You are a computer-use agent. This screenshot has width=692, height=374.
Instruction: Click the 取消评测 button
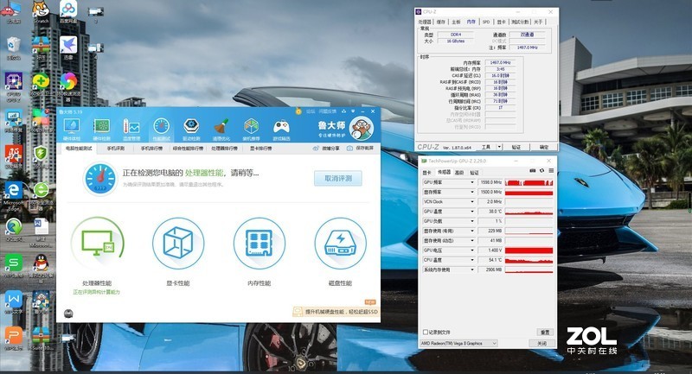[x=338, y=179]
